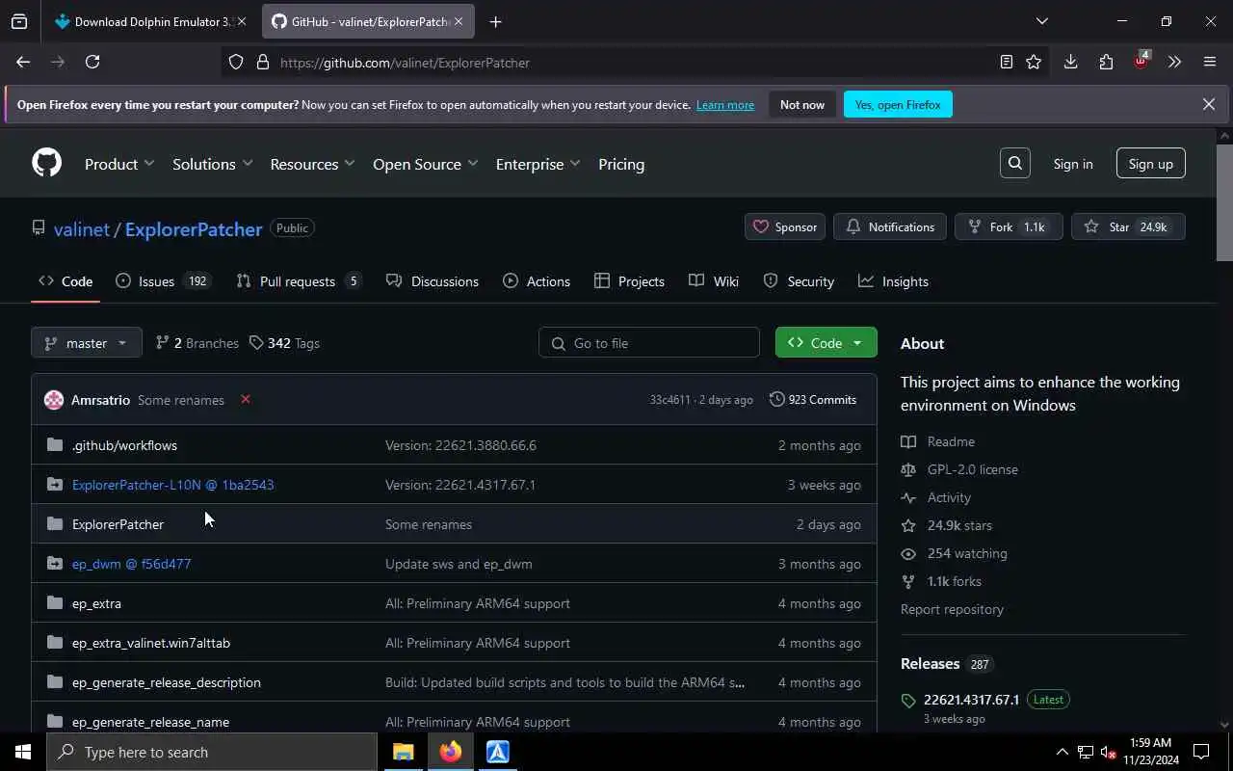This screenshot has height=771, width=1233.
Task: Click the Go to file search field
Action: 649,343
